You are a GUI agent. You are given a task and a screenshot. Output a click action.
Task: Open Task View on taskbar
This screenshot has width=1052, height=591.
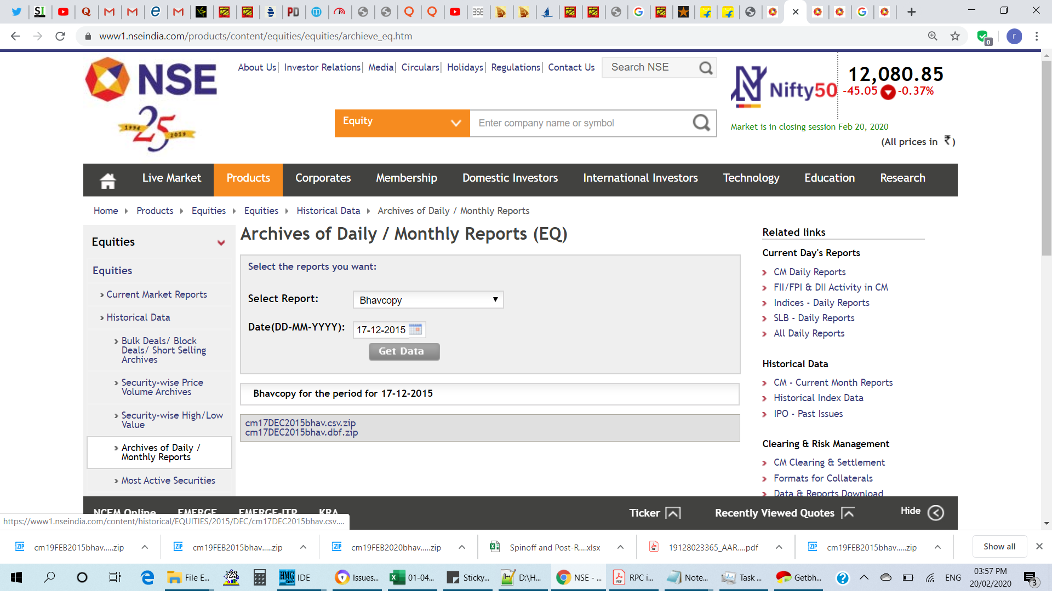[x=115, y=577]
